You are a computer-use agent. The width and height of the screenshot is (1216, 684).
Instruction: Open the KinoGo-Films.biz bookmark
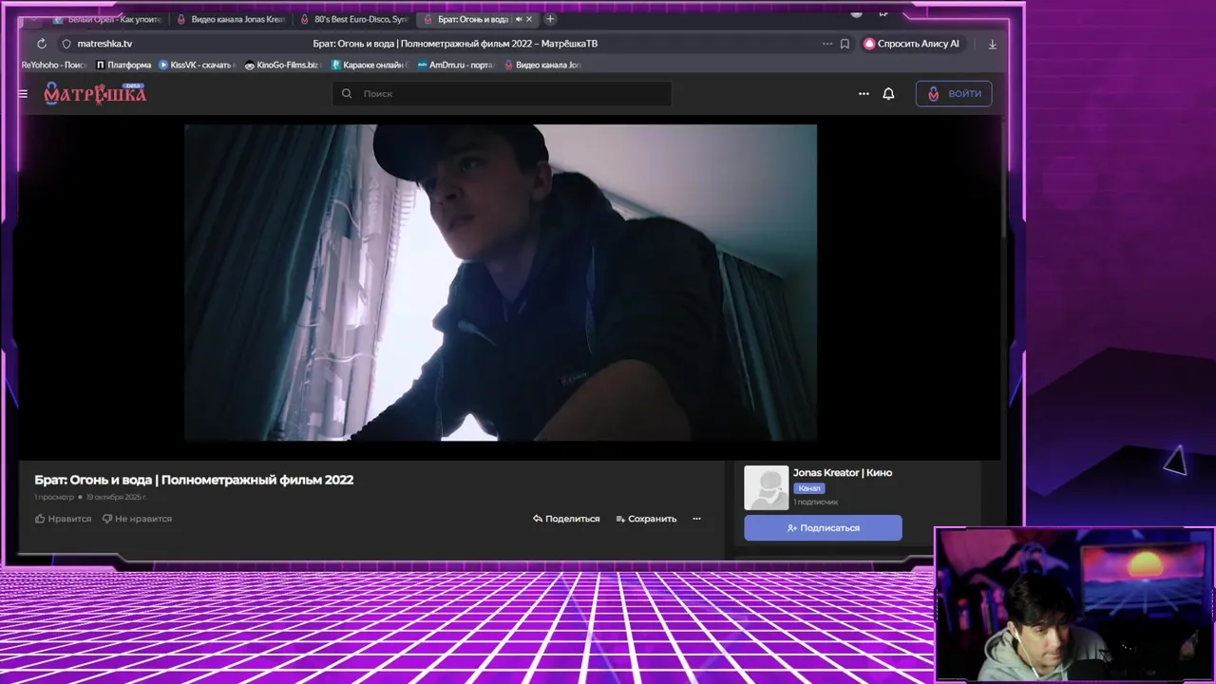click(283, 65)
